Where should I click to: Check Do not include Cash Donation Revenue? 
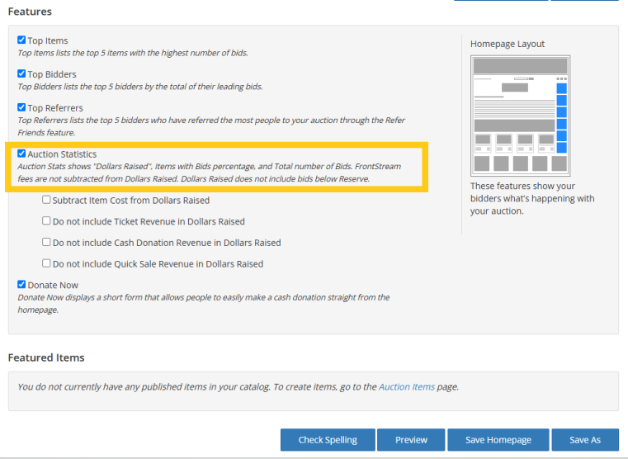pyautogui.click(x=46, y=242)
